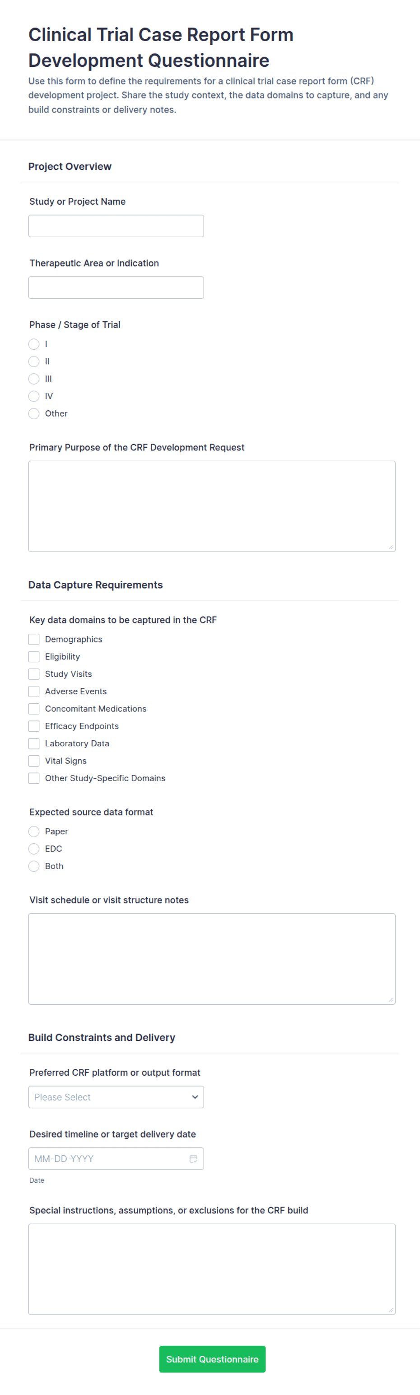Select Other for trial phase
This screenshot has width=420, height=1395.
[33, 413]
